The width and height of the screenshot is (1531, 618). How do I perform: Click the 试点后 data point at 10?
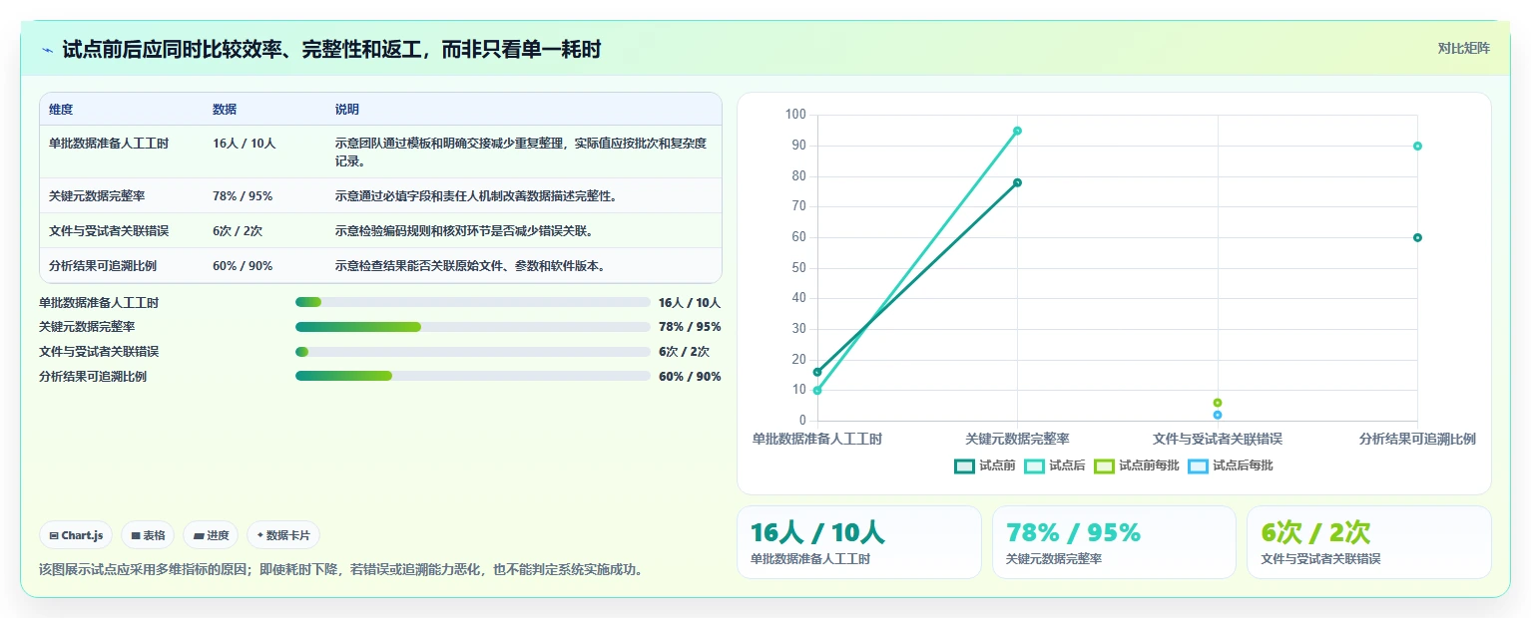point(817,391)
